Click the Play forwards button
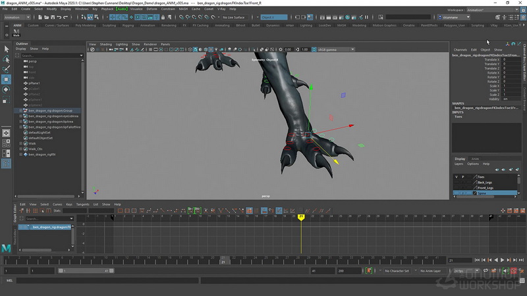Viewport: 527px width, 296px height. coord(503,260)
